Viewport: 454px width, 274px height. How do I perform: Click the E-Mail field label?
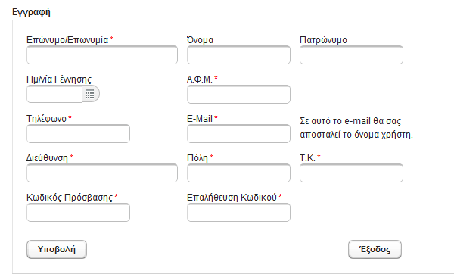(x=200, y=119)
